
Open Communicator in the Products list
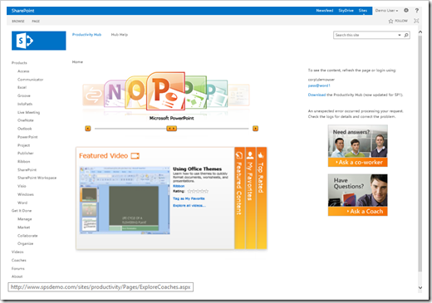(31, 80)
